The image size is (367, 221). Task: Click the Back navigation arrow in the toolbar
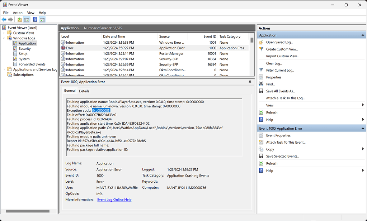click(4, 19)
